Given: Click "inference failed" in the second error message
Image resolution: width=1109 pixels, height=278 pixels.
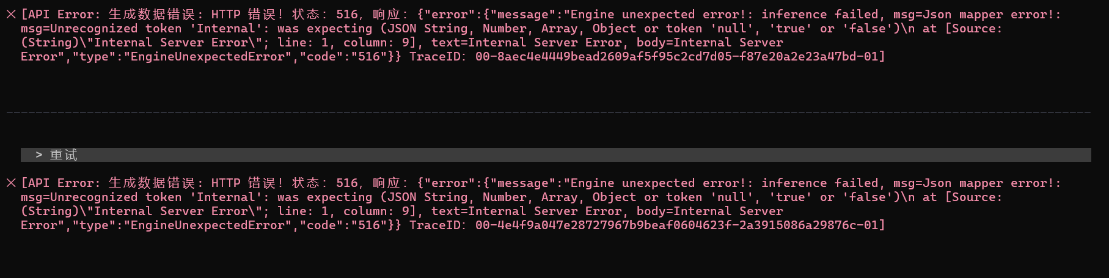Looking at the screenshot, I should click(x=819, y=183).
